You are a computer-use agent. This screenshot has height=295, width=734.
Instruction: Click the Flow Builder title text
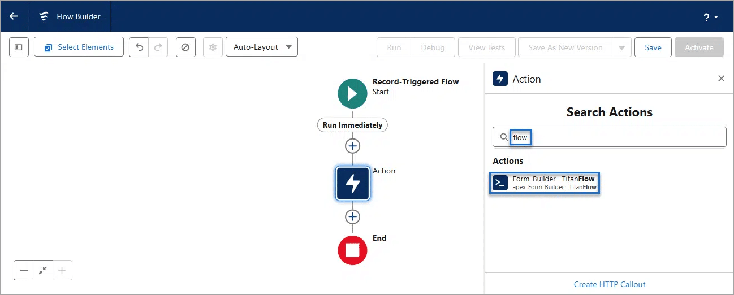point(79,16)
